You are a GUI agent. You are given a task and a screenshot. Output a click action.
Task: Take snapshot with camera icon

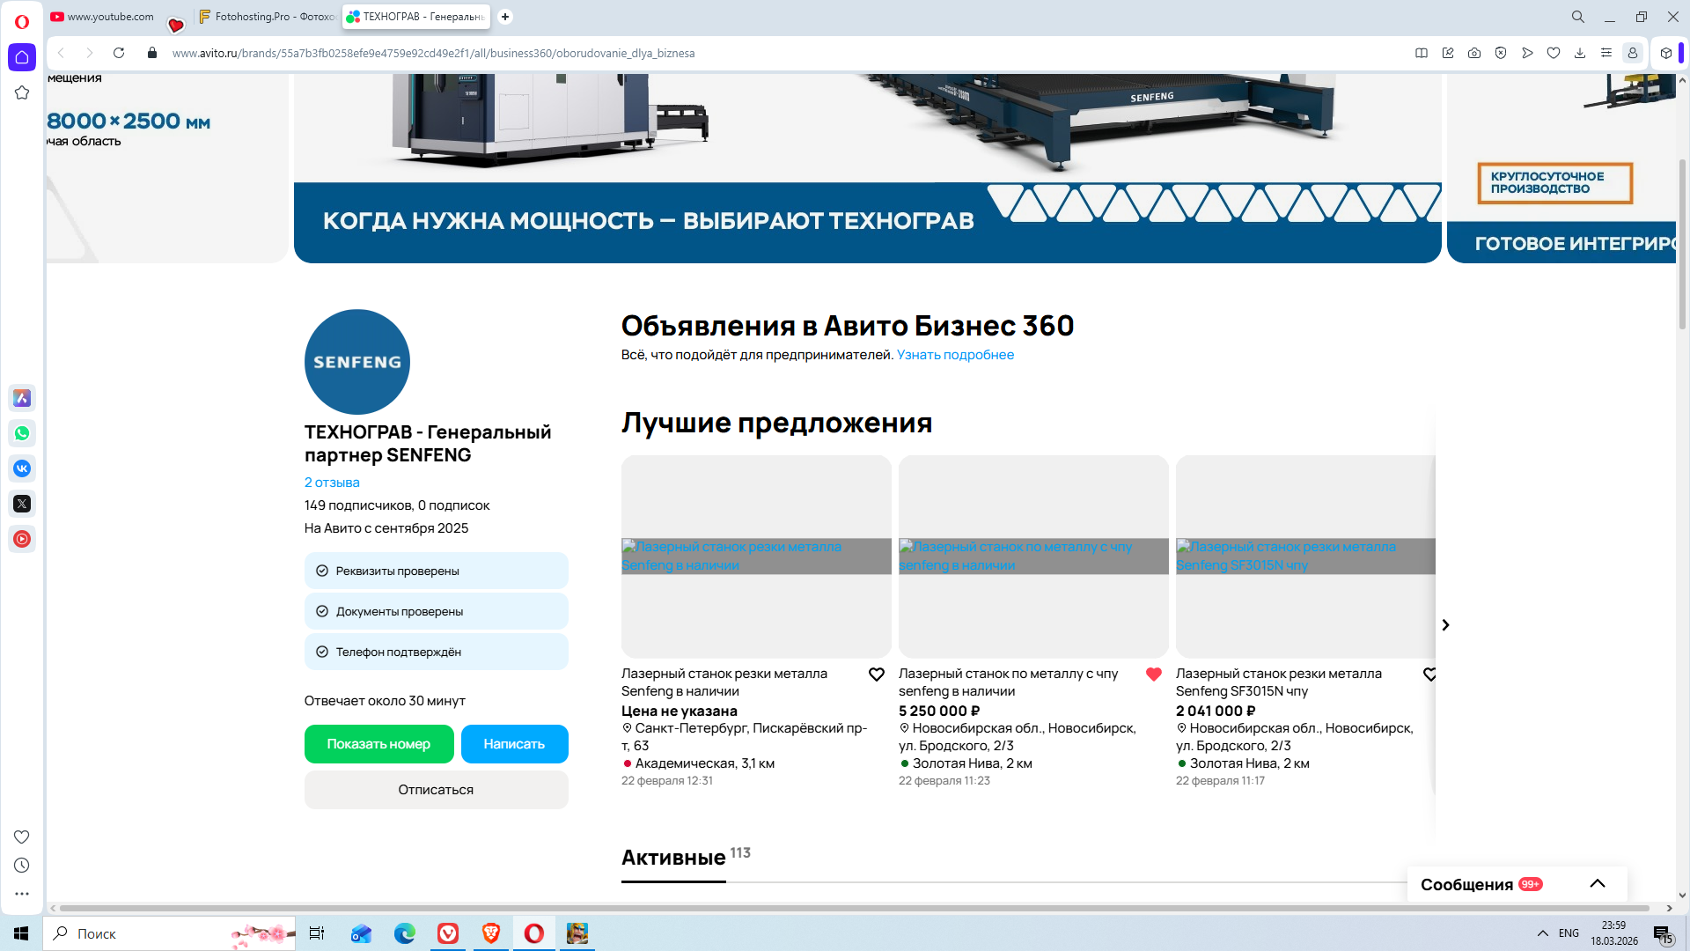pyautogui.click(x=1474, y=53)
